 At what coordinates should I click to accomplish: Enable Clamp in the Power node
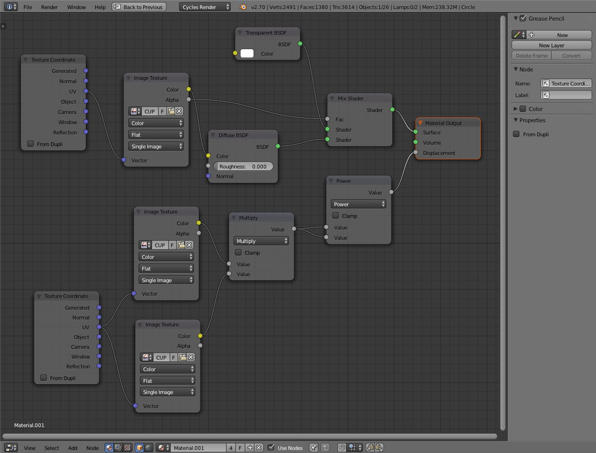(335, 216)
